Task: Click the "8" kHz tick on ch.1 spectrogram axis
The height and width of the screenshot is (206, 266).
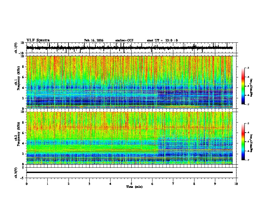Action: click(x=23, y=67)
